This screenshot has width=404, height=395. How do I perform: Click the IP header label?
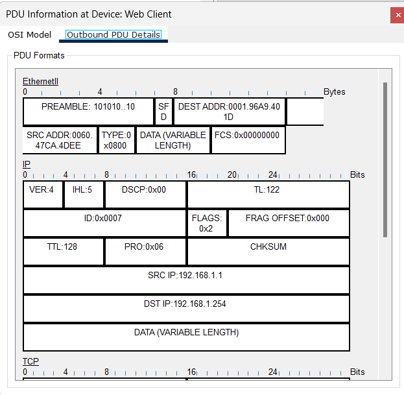[27, 164]
